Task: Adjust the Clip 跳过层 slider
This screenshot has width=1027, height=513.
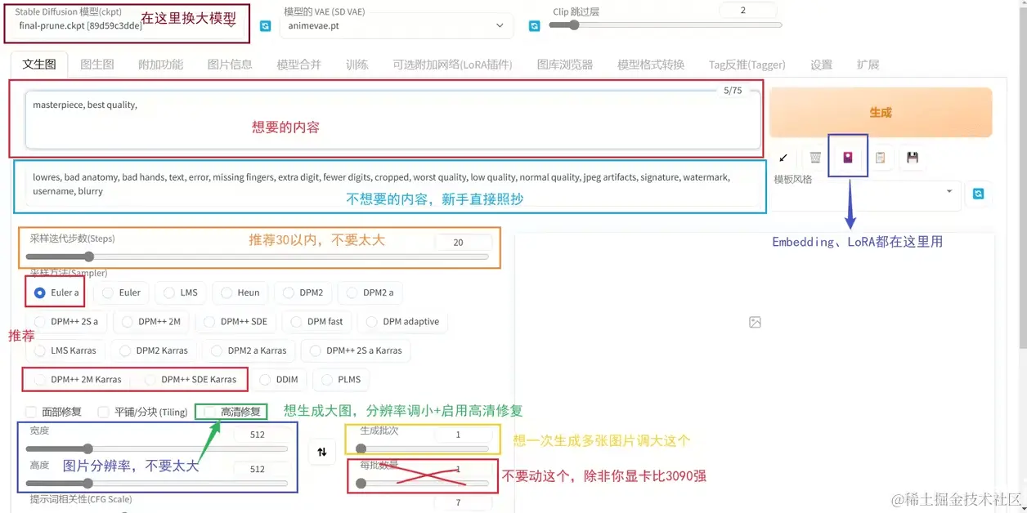Action: [665, 25]
